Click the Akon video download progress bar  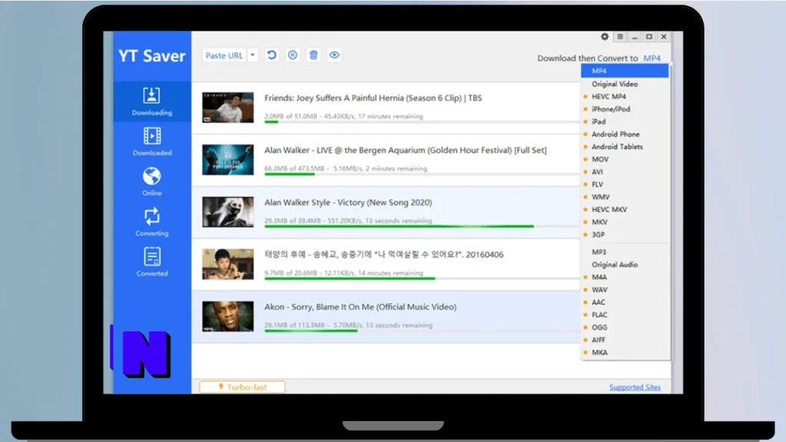(x=421, y=331)
